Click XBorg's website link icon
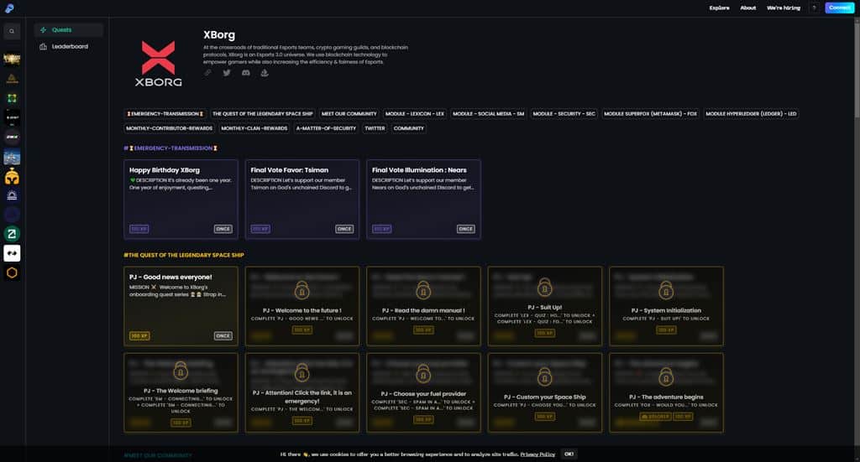 point(208,73)
